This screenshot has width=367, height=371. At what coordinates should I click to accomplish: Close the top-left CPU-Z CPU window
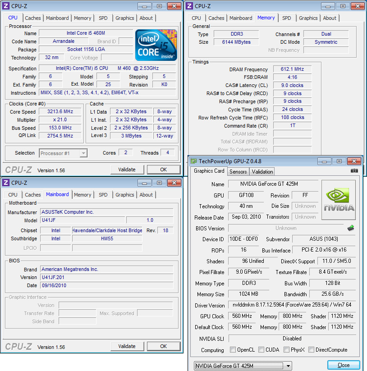[174, 6]
